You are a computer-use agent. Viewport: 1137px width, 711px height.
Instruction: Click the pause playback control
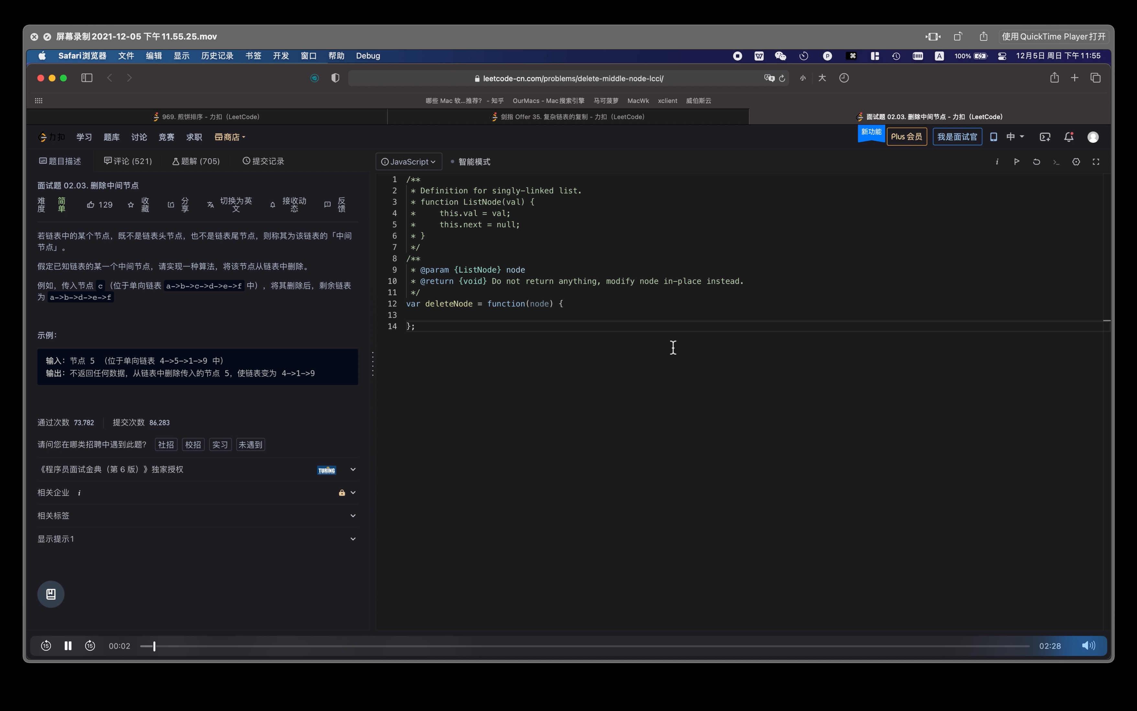pyautogui.click(x=68, y=646)
